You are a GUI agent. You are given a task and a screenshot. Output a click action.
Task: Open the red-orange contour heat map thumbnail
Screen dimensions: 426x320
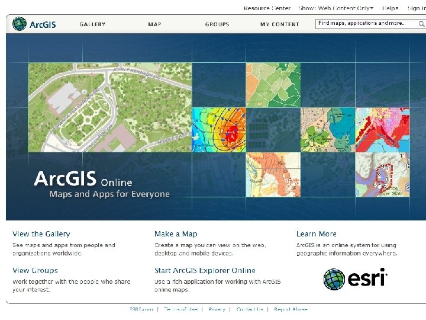pos(219,130)
